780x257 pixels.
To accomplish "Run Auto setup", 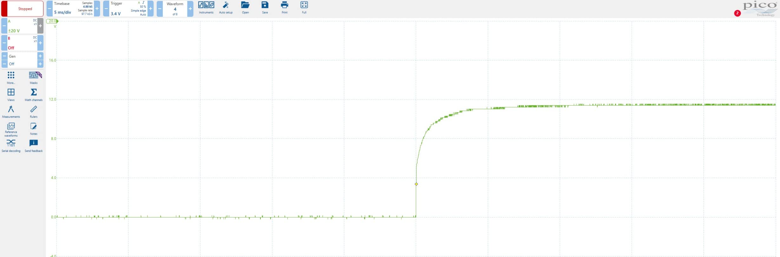I will [226, 8].
